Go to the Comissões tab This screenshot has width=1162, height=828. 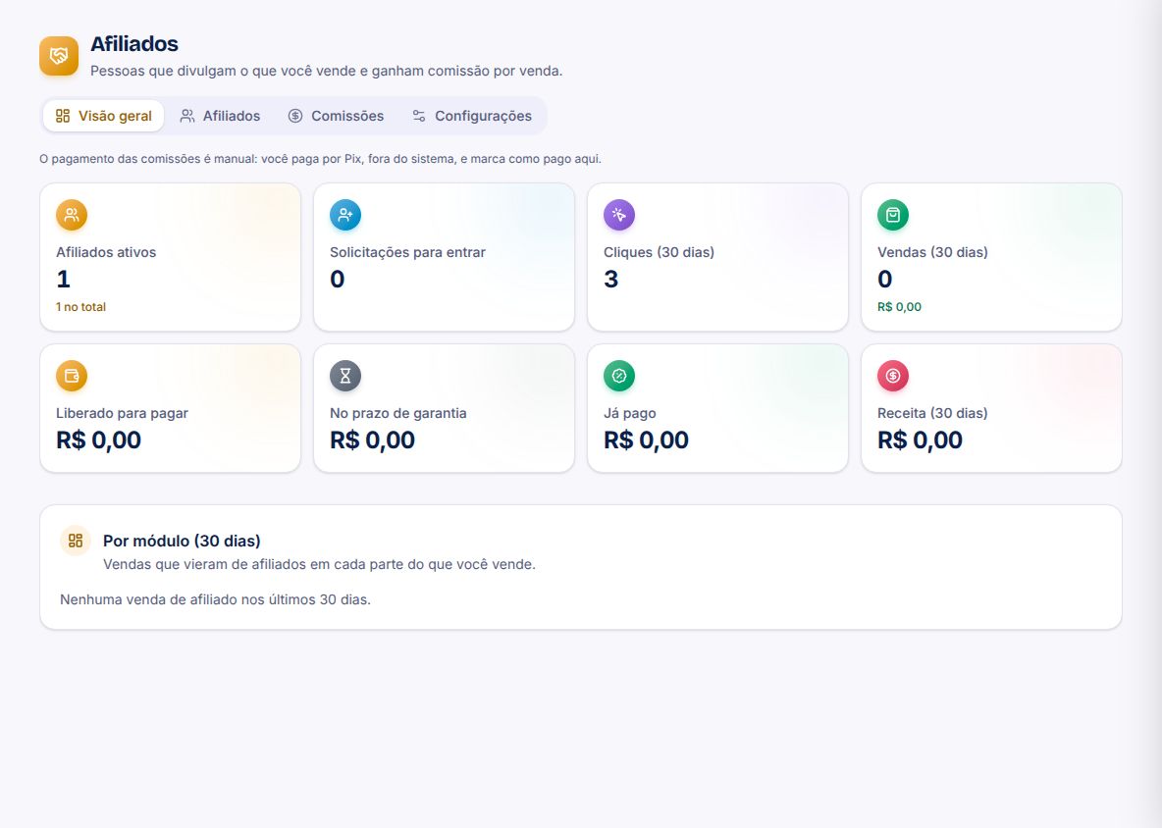pos(336,116)
